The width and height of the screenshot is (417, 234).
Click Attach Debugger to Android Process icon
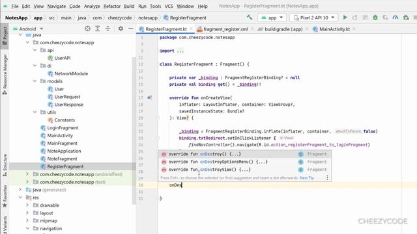coord(406,18)
